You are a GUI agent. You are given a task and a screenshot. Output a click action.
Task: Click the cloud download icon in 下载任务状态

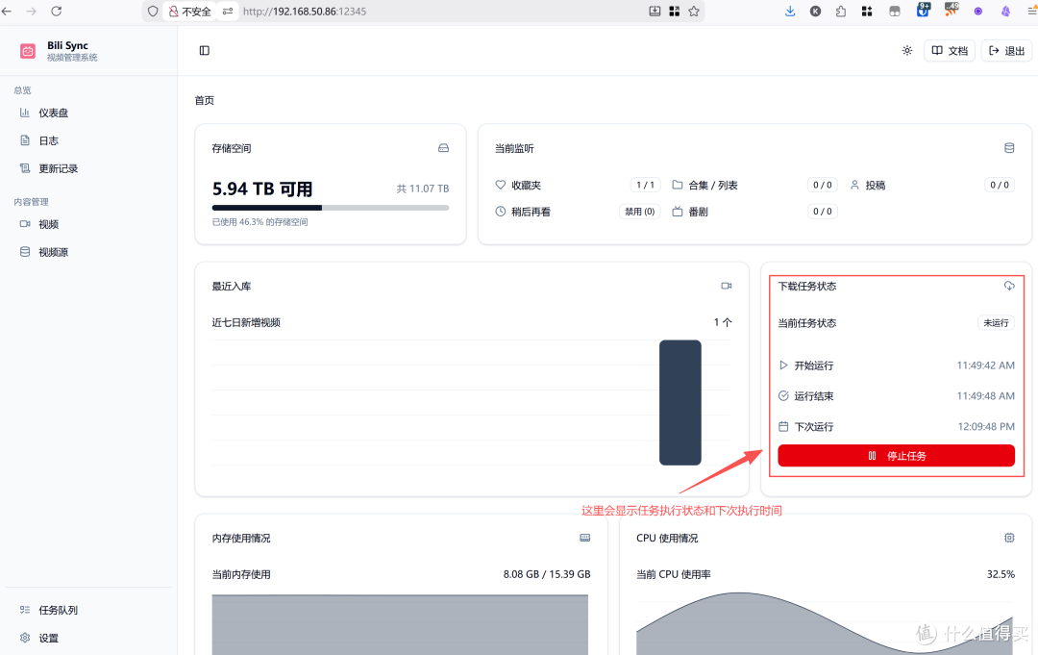[1009, 286]
